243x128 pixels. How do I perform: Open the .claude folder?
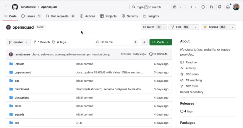20,64
